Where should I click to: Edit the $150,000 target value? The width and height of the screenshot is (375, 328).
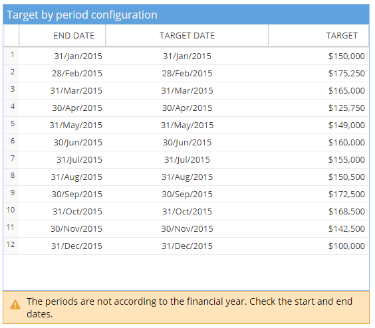(346, 56)
